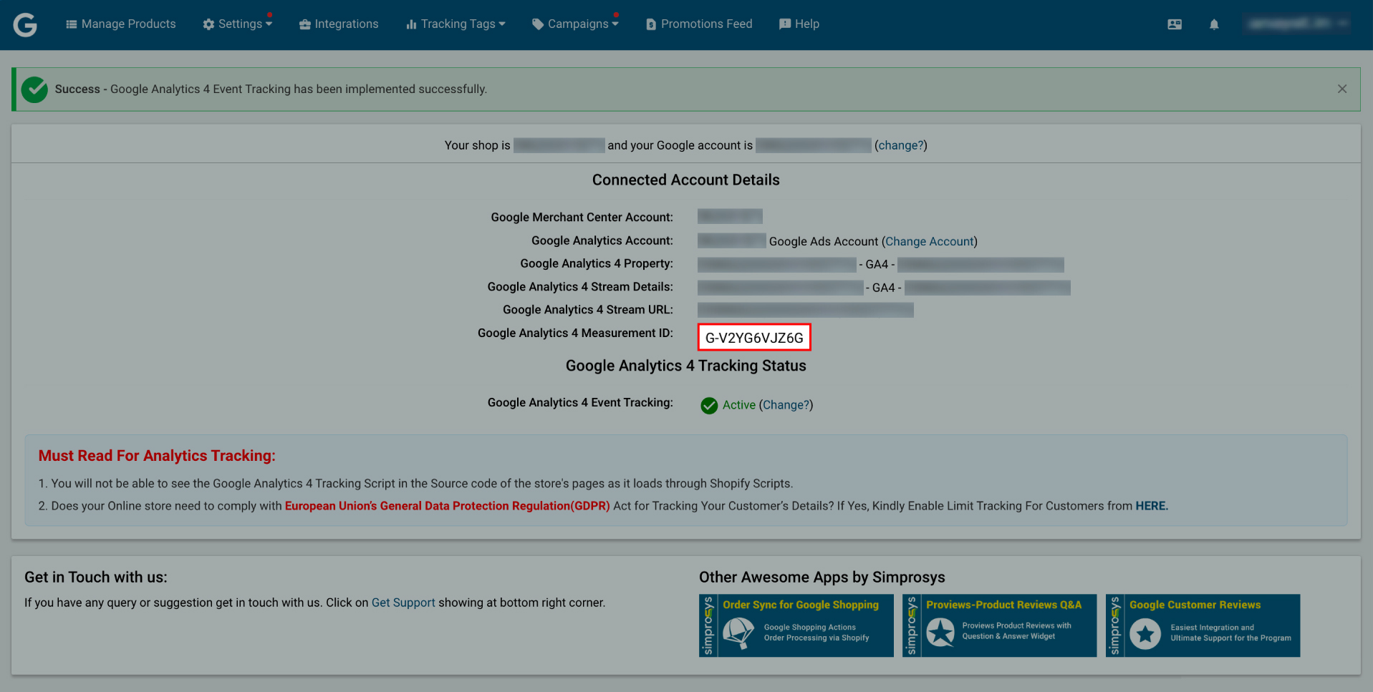Open the blurred account dropdown
This screenshot has width=1373, height=692.
[x=1297, y=24]
